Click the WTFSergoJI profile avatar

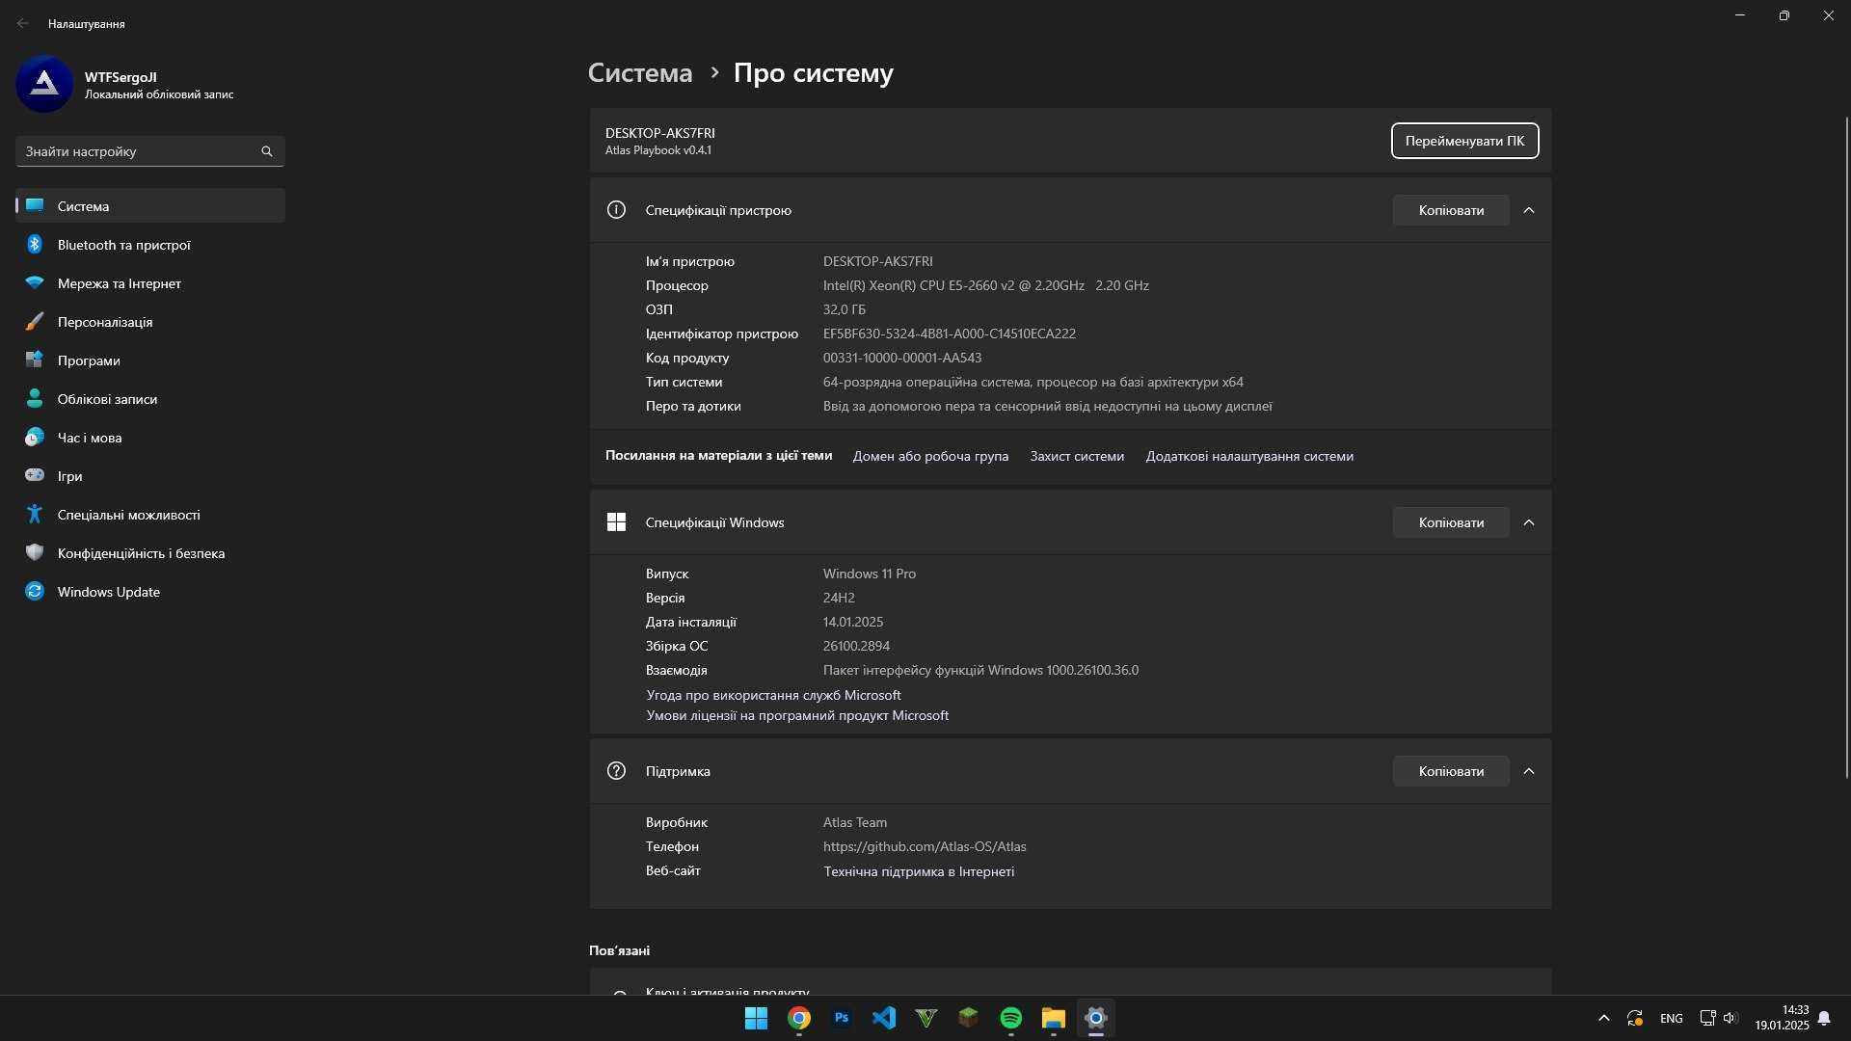(x=44, y=84)
